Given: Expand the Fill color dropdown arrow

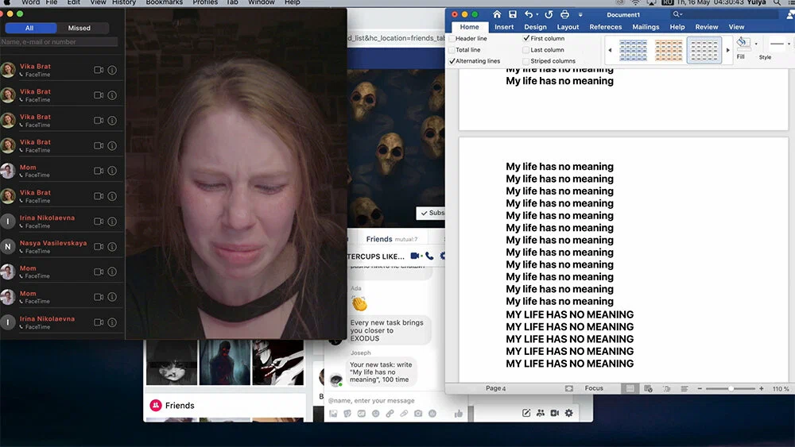Looking at the screenshot, I should (x=756, y=44).
